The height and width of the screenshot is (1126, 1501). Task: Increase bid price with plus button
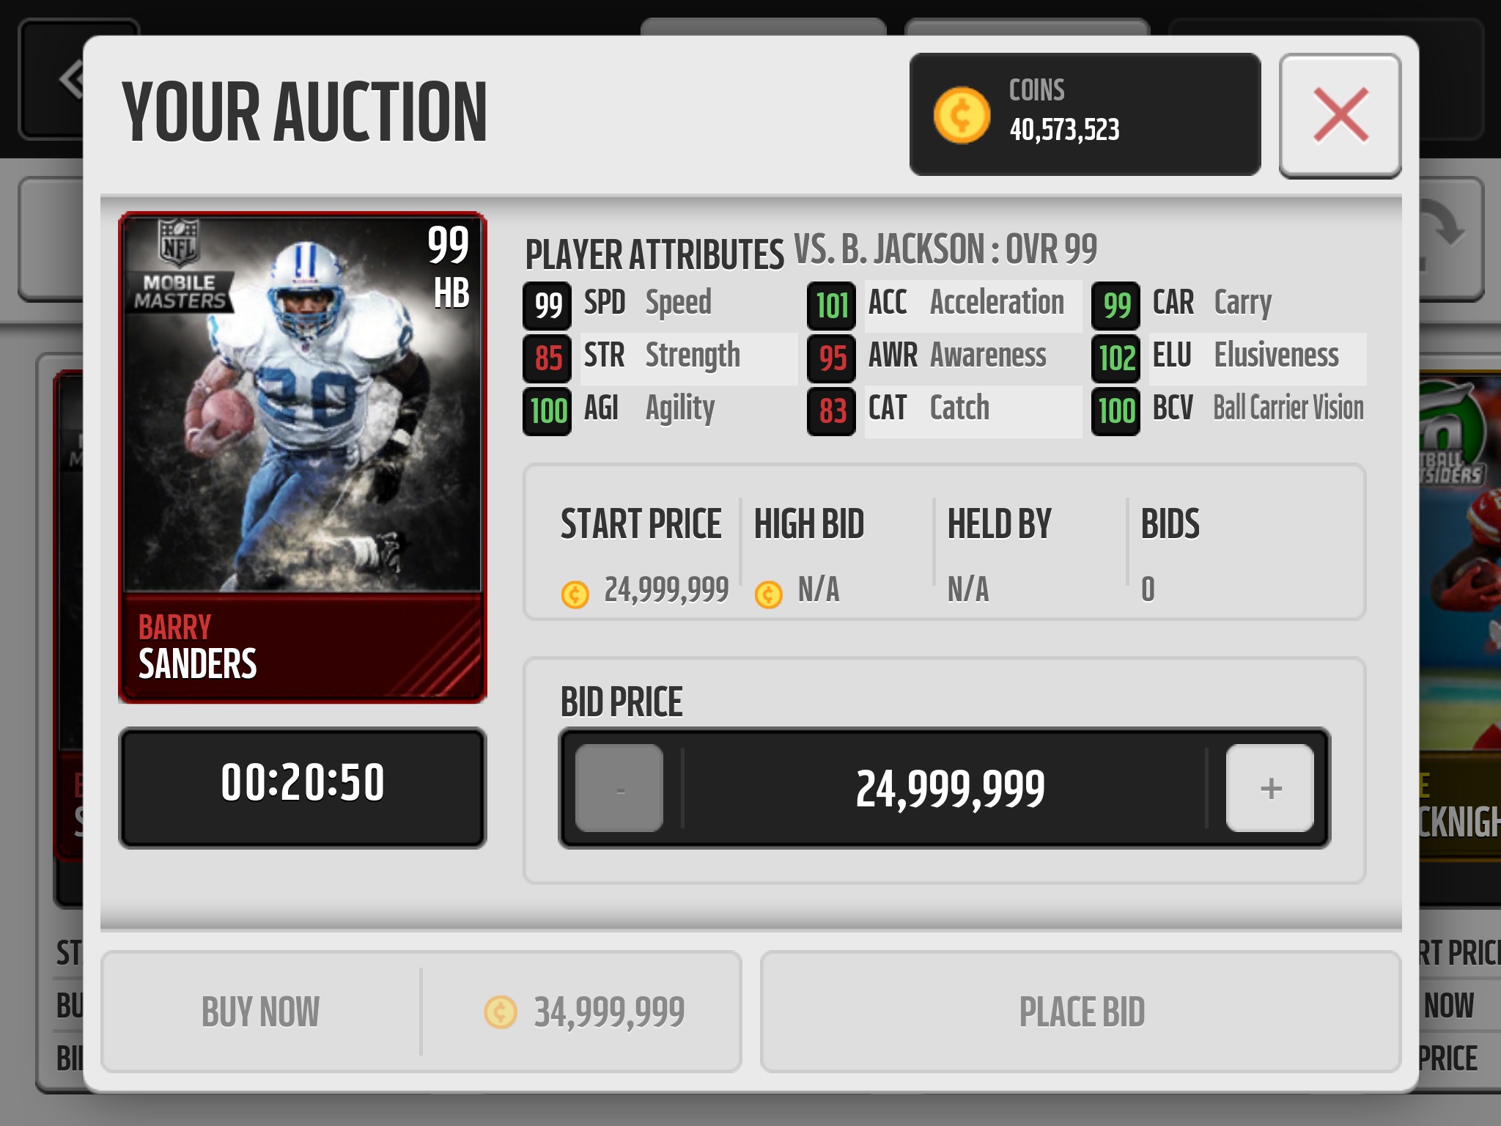1270,788
